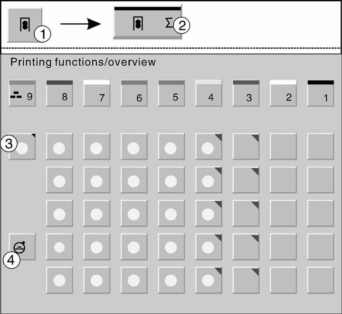Click printing unit 2 header button
The image size is (342, 314).
[283, 93]
